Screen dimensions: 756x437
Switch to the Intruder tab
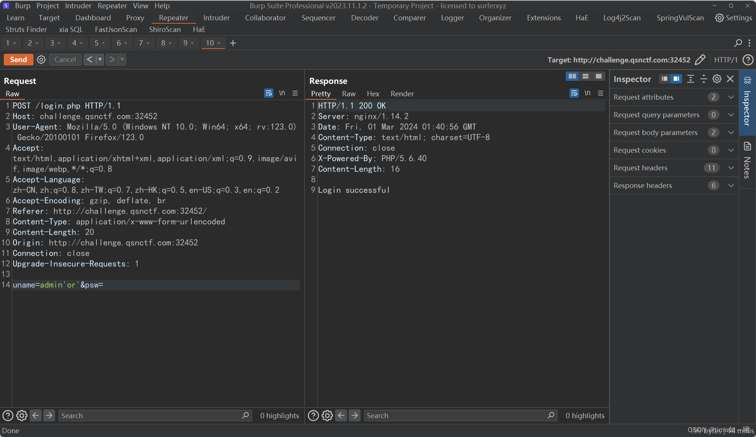(x=217, y=18)
